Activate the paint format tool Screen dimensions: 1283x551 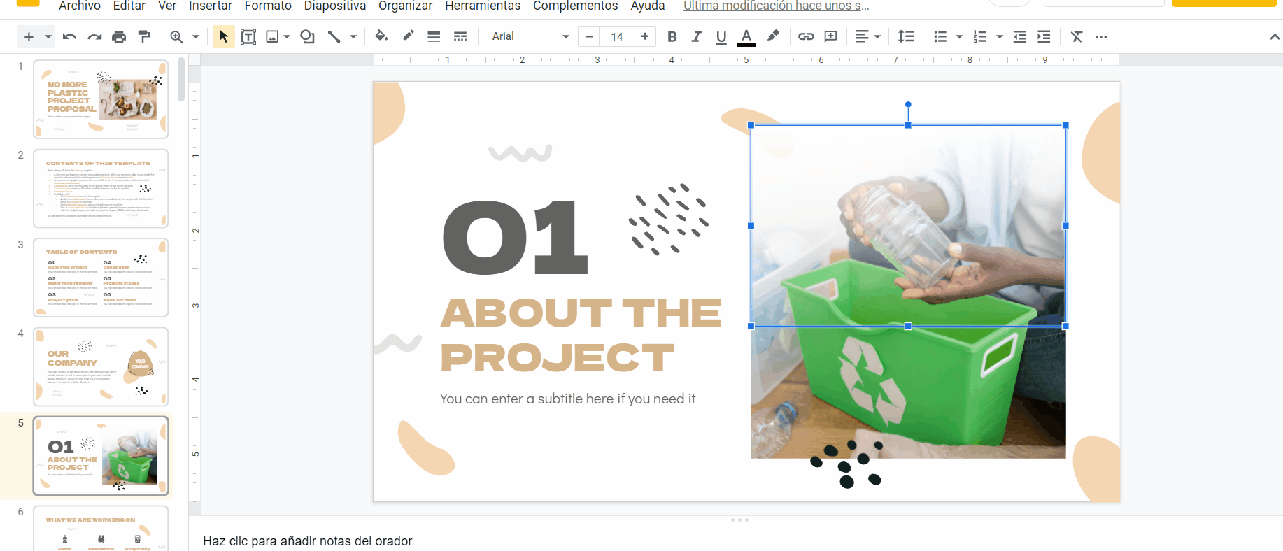(x=144, y=36)
